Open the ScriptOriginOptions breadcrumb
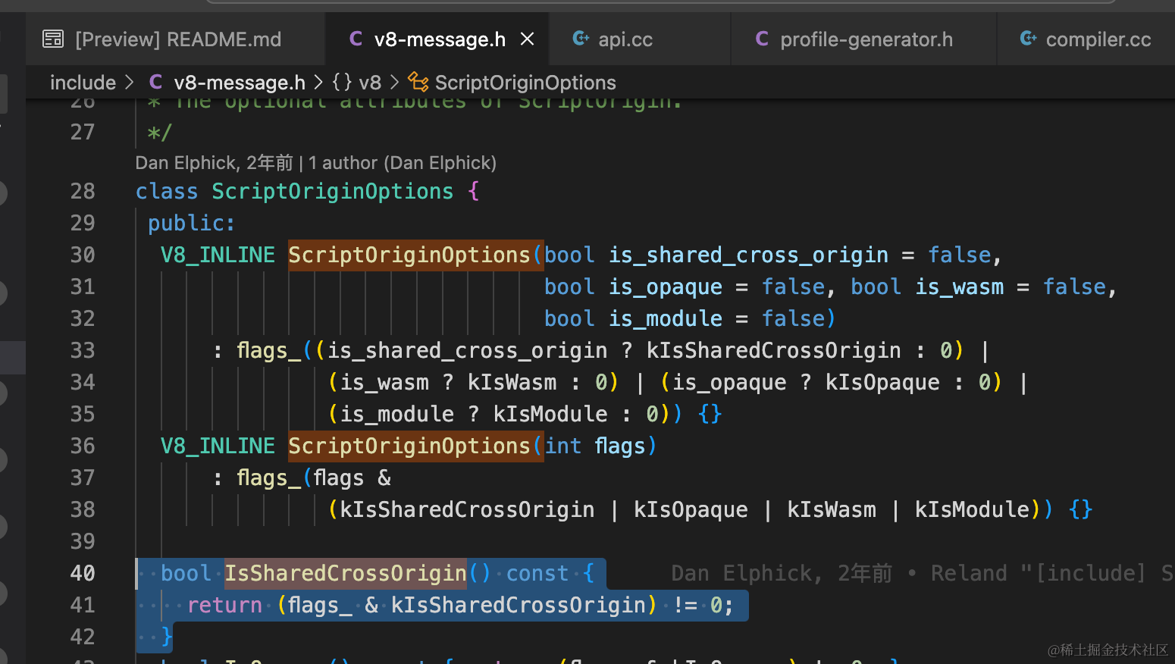The height and width of the screenshot is (664, 1175). click(x=525, y=82)
